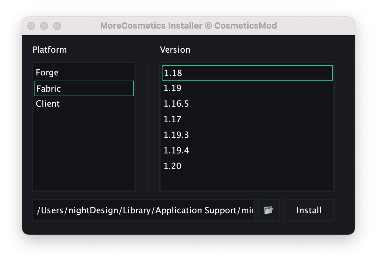Image resolution: width=377 pixels, height=262 pixels.
Task: Choose version 1.17
Action: click(x=247, y=119)
